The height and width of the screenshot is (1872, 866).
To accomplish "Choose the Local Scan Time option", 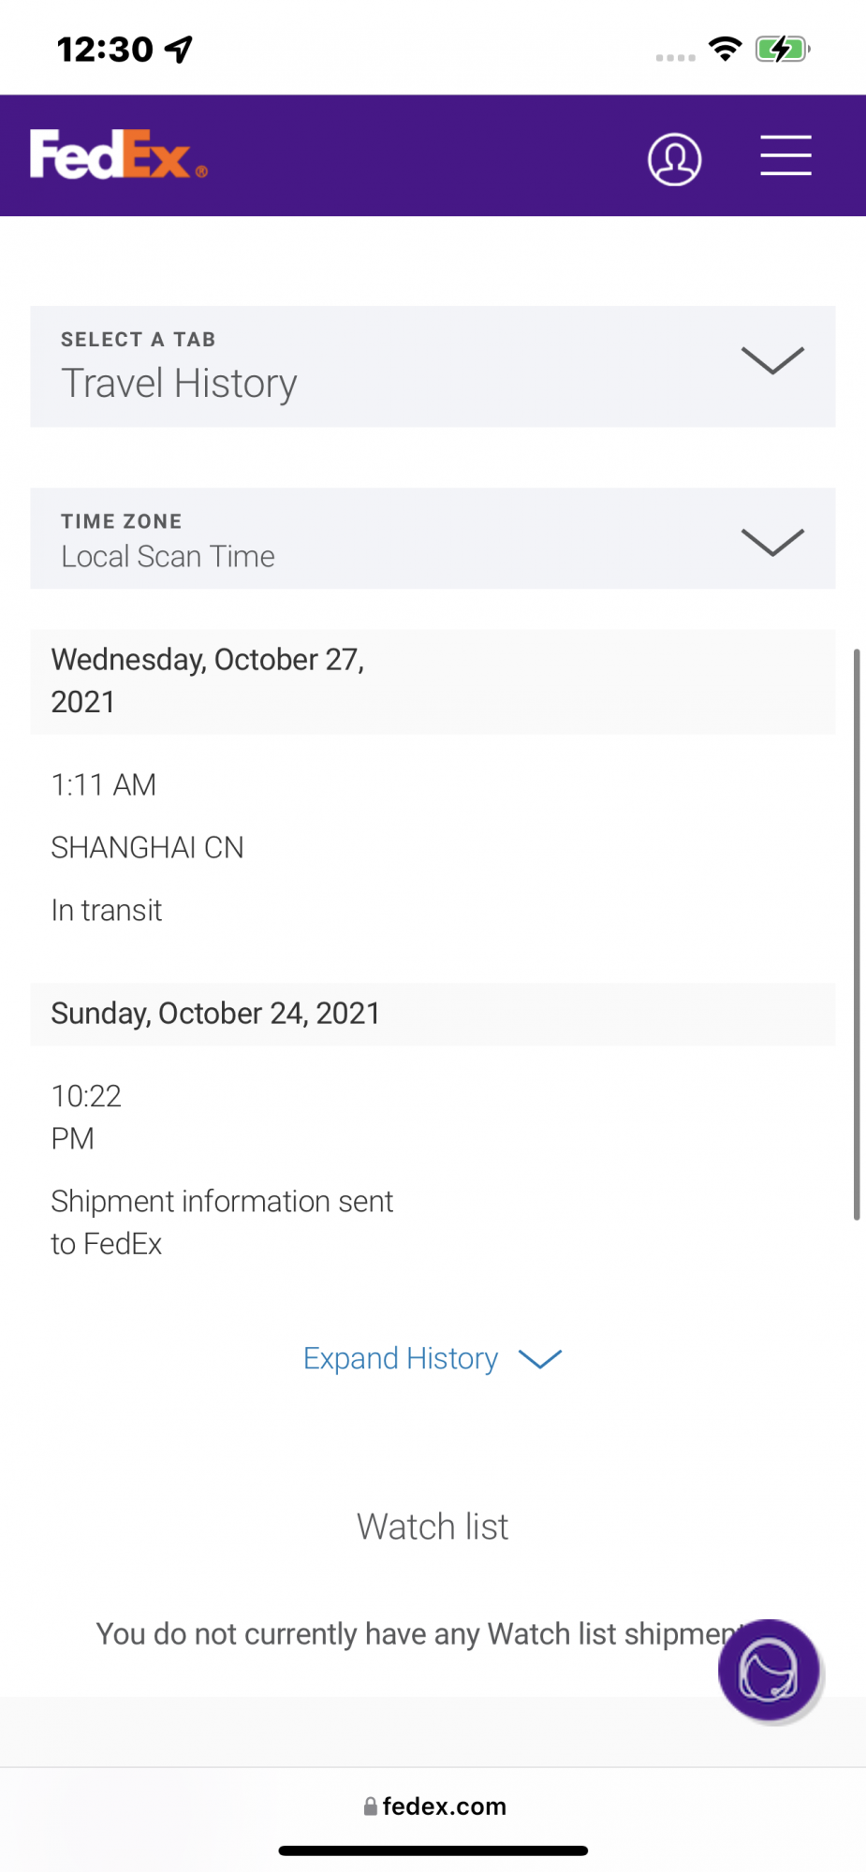I will 169,557.
